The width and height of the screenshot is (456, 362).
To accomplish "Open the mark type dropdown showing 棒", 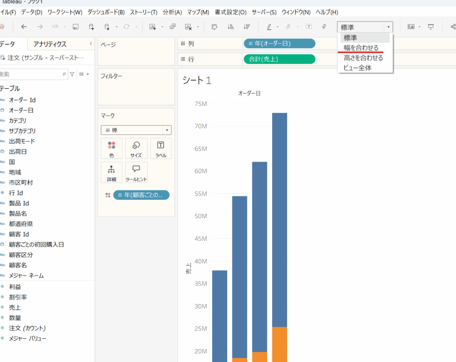I will tap(136, 130).
